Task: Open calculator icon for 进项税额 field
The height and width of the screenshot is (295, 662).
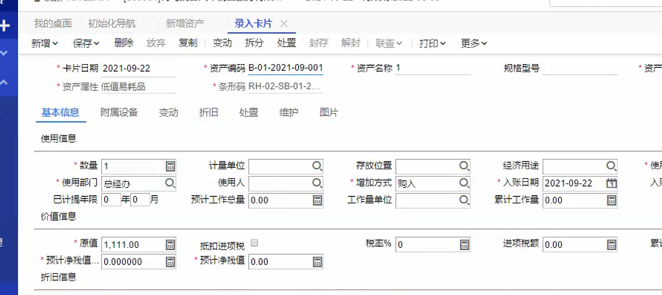Action: [611, 244]
